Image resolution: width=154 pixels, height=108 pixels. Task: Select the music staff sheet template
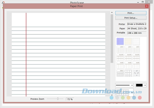136,73
